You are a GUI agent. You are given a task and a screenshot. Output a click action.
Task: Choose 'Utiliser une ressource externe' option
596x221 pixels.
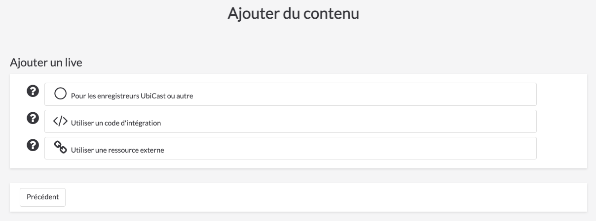tap(290, 148)
